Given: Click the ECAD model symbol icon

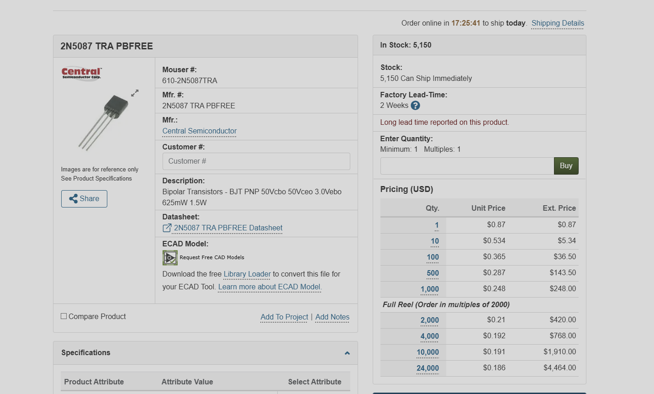Looking at the screenshot, I should pos(170,258).
